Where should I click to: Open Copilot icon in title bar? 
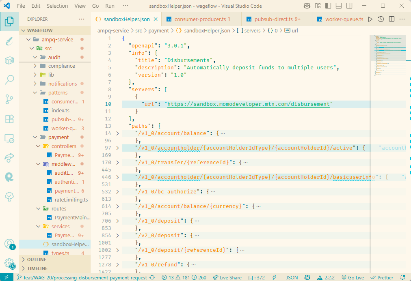tap(307, 6)
